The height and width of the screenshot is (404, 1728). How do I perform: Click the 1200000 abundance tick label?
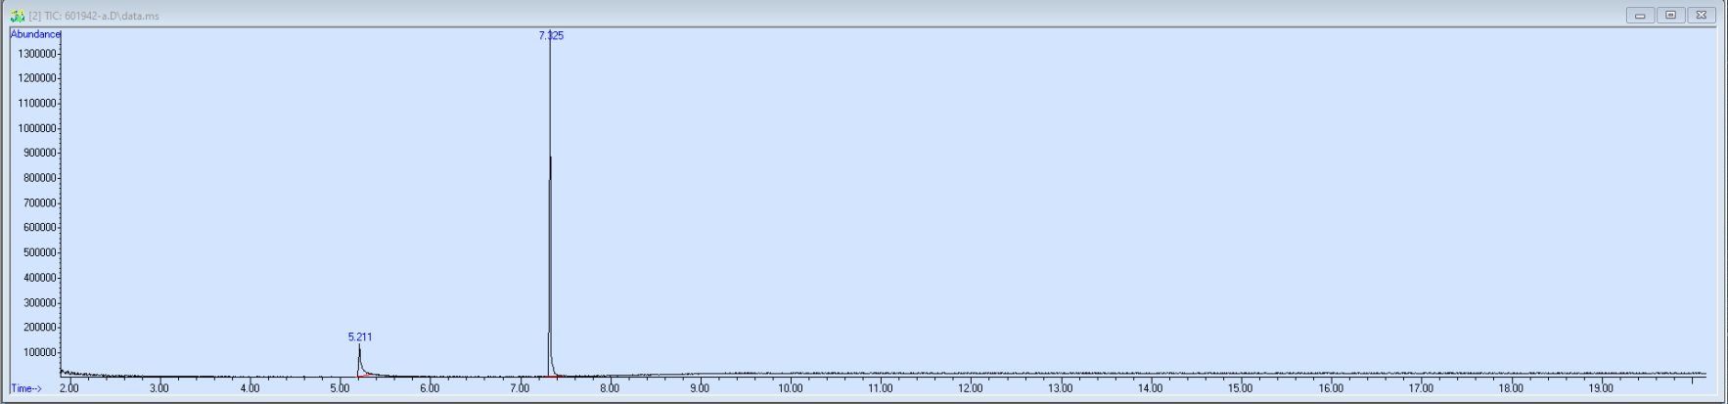pyautogui.click(x=37, y=78)
